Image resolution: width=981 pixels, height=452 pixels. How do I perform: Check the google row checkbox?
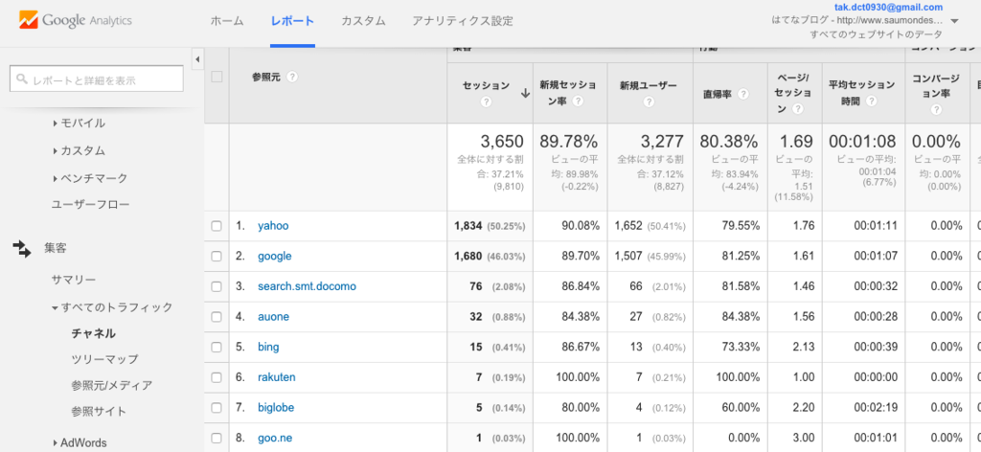pos(217,257)
